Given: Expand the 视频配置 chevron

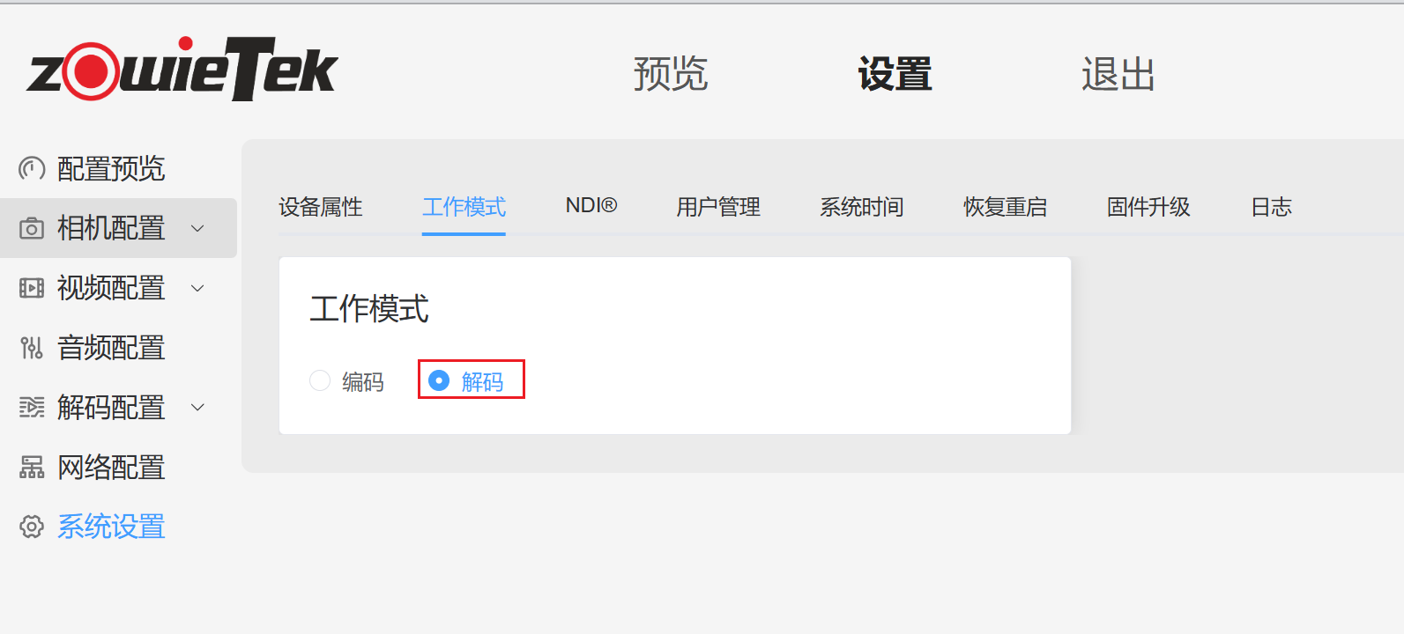Looking at the screenshot, I should [198, 289].
